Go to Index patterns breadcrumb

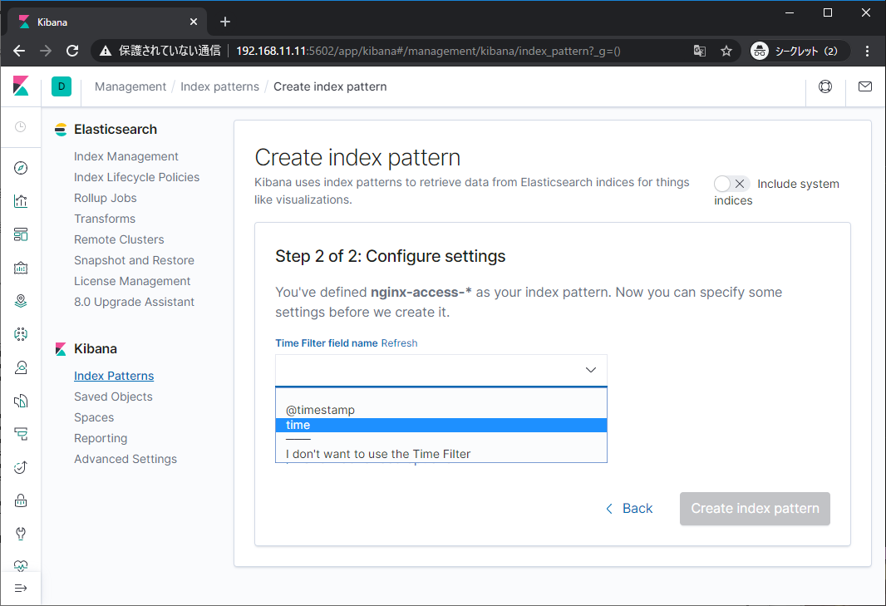(x=219, y=86)
